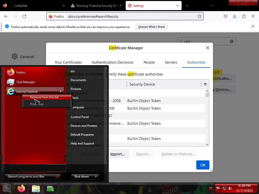This screenshot has width=259, height=194.
Task: Switch to Authentication Decisions tab
Action: (113, 62)
